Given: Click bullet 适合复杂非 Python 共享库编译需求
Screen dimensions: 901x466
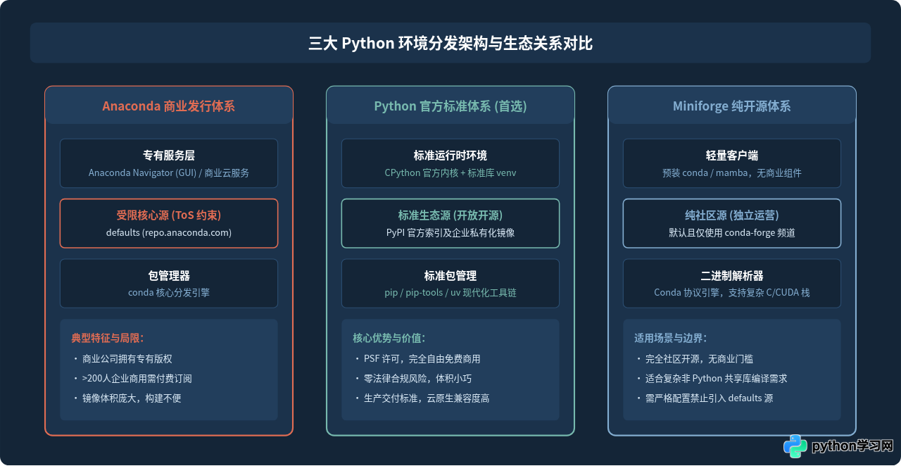Looking at the screenshot, I should point(717,379).
